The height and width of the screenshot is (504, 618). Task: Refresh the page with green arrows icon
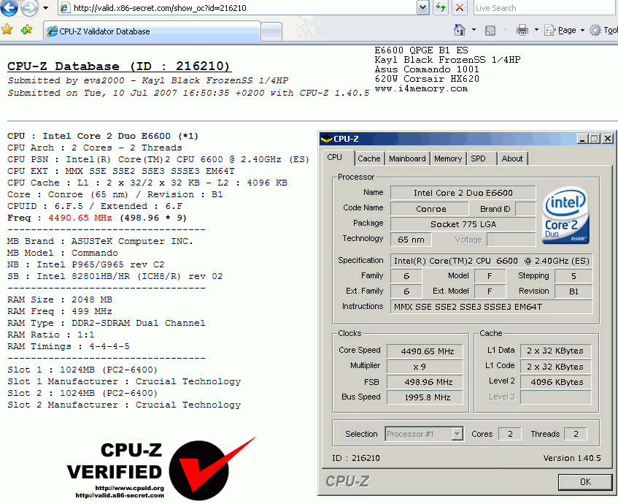440,8
